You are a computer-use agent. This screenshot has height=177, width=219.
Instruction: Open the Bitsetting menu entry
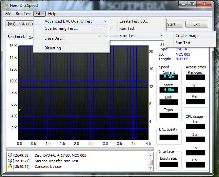pyautogui.click(x=71, y=48)
